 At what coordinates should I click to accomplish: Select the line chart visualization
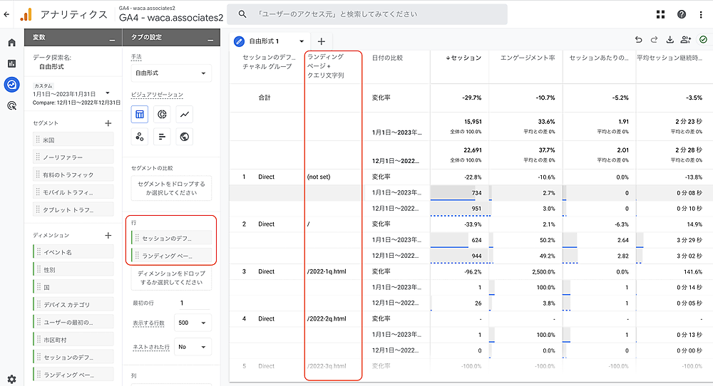tap(185, 114)
